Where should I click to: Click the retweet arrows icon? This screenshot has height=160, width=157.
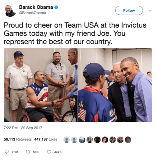coord(28,152)
